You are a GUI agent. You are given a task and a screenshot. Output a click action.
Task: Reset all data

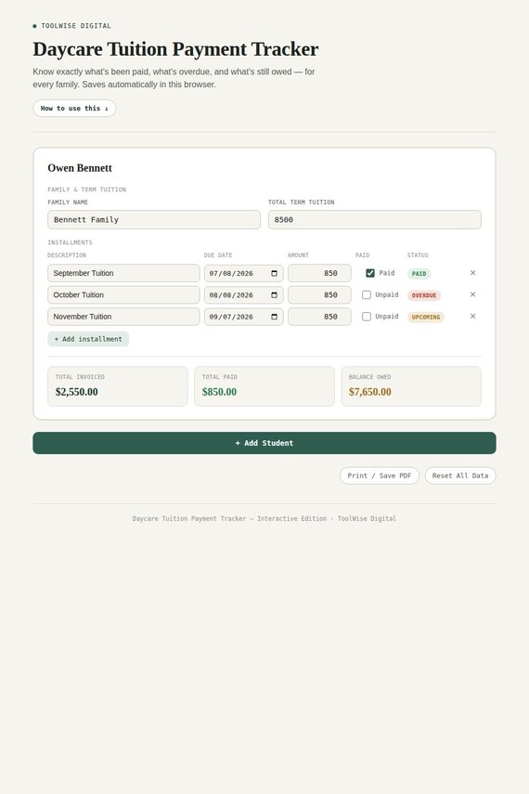(x=460, y=476)
